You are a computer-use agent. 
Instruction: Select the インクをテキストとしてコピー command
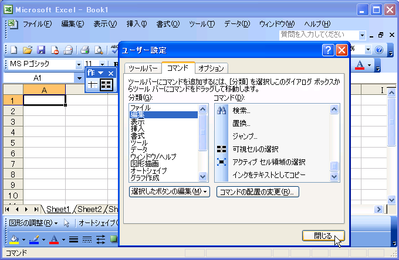point(272,175)
